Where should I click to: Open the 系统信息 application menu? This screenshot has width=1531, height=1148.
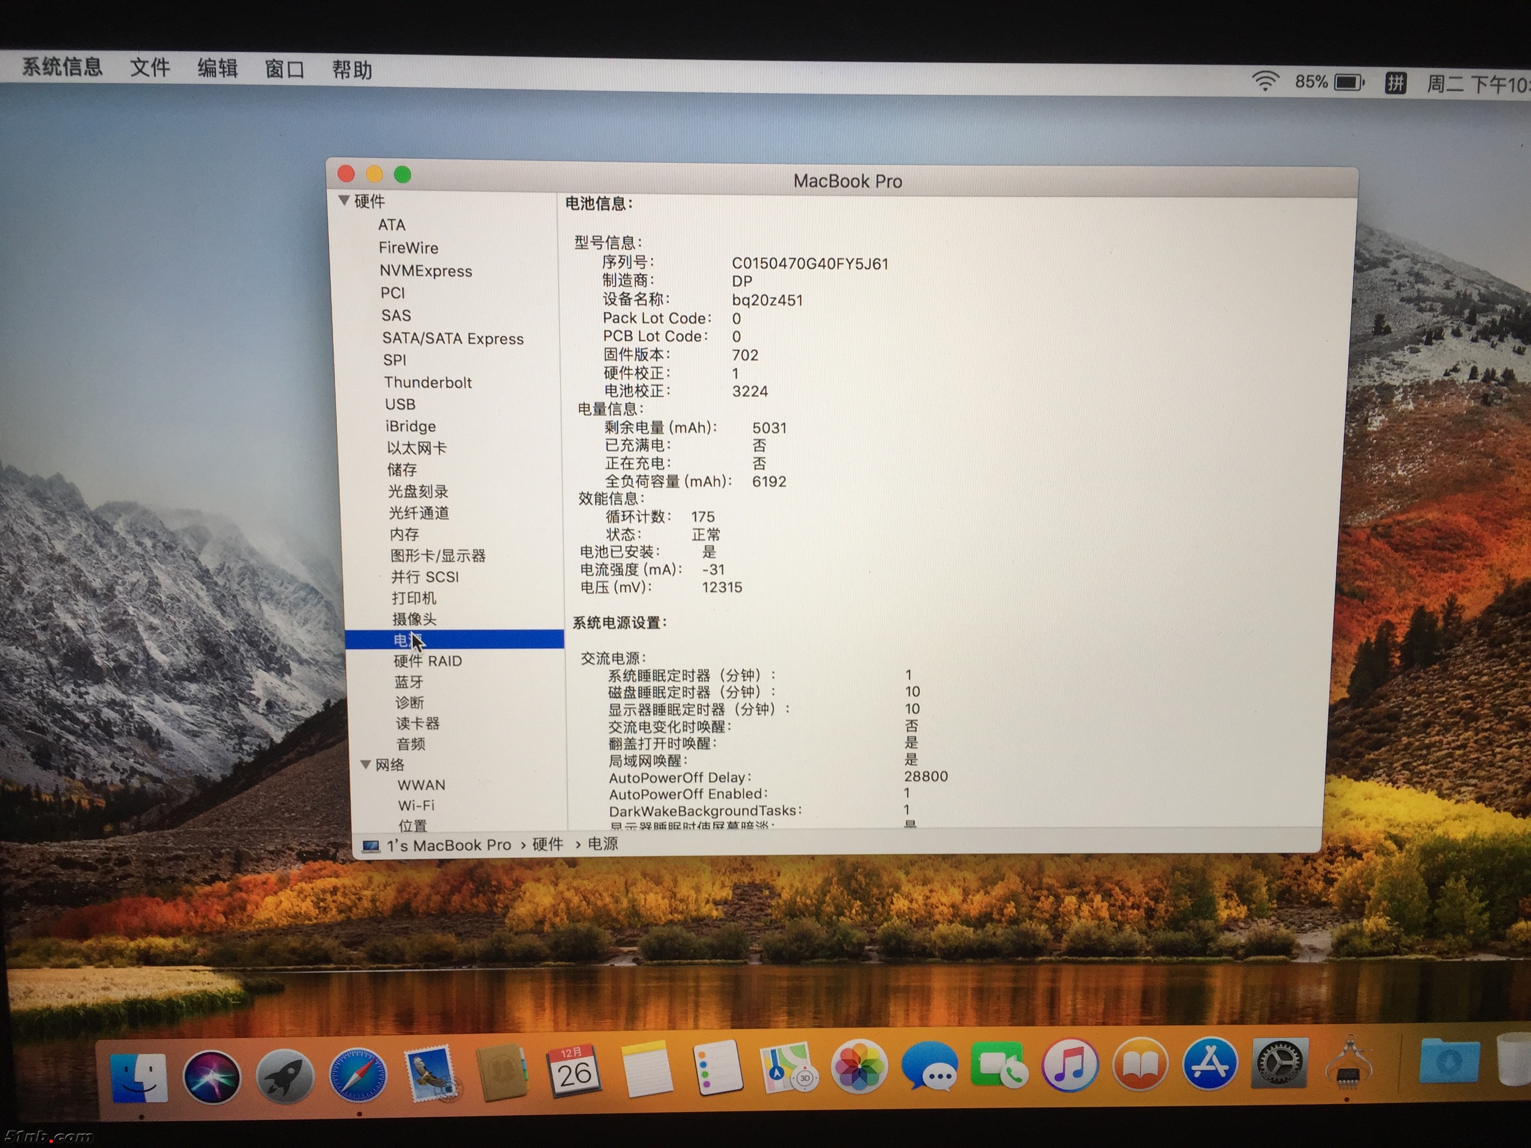pos(62,67)
